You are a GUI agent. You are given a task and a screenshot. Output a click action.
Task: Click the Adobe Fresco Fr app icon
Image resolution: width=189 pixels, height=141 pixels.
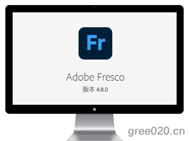click(x=95, y=43)
